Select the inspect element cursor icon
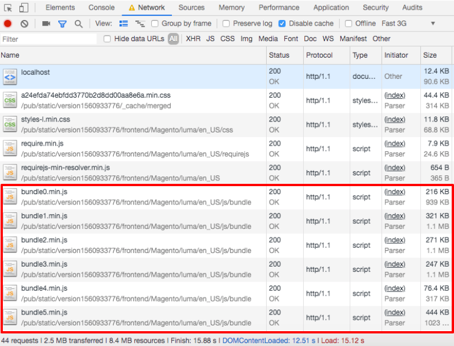Viewport: 454px width, 346px height. point(8,7)
